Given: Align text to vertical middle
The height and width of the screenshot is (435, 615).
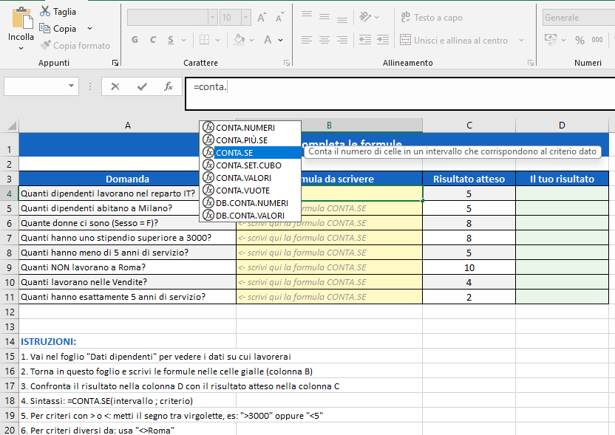Looking at the screenshot, I should tap(325, 17).
